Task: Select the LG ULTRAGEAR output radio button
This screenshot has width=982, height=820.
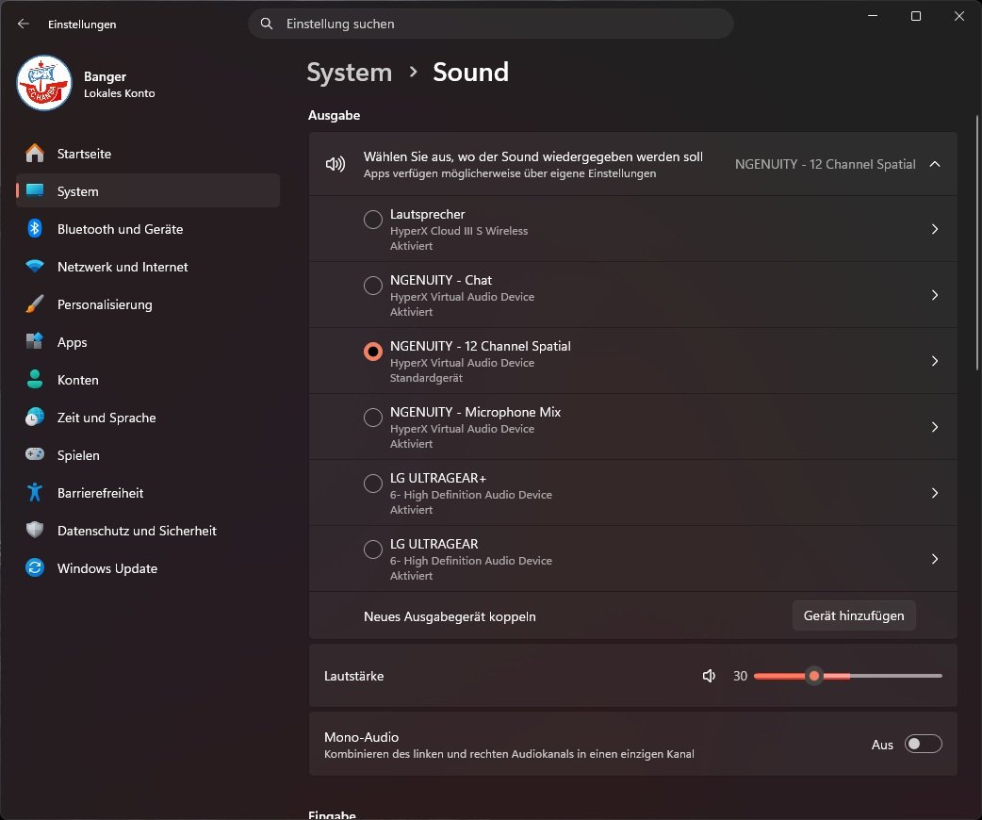Action: (x=372, y=549)
